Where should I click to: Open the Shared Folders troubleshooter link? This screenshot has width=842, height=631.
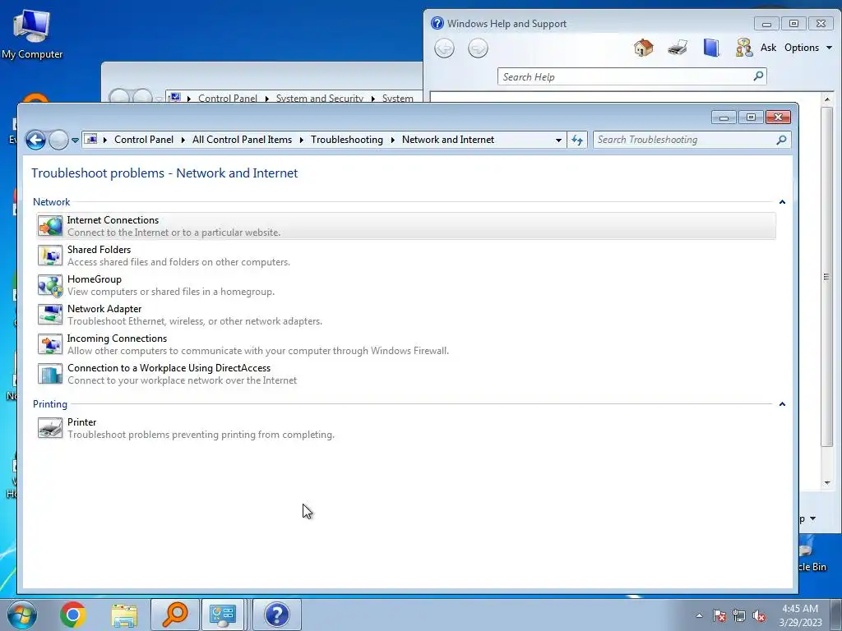point(99,250)
